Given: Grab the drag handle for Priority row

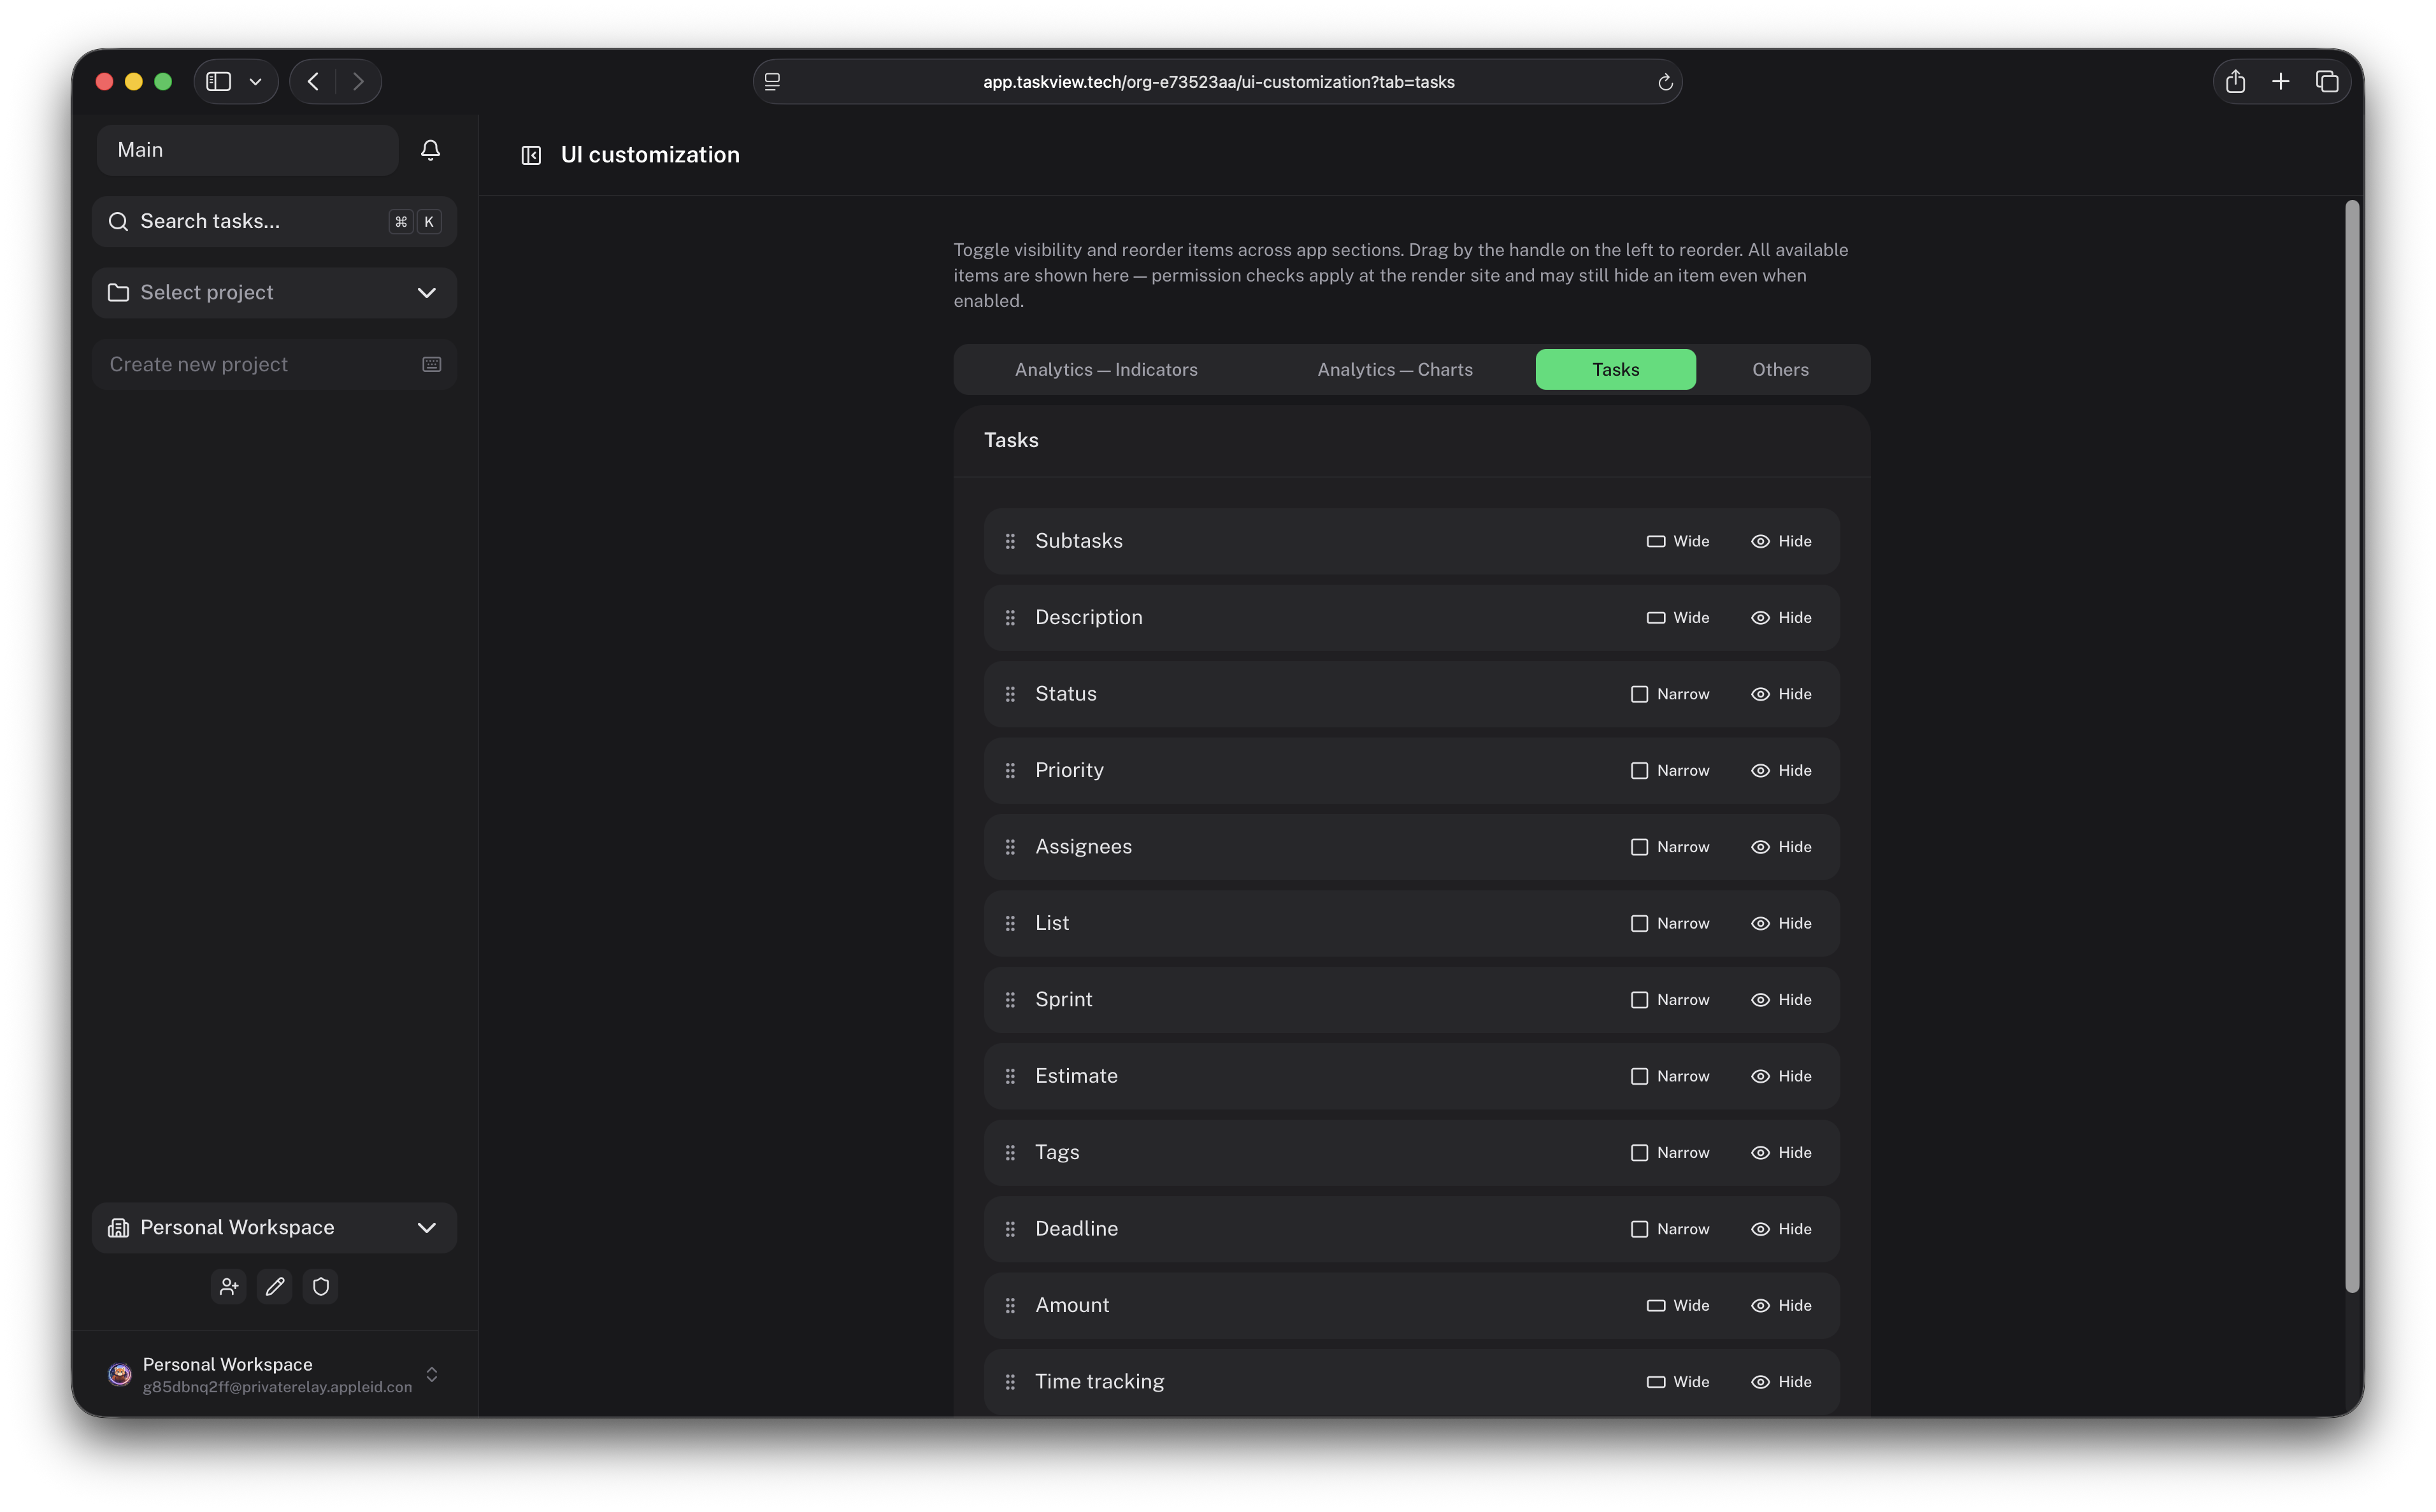Looking at the screenshot, I should (x=1010, y=771).
